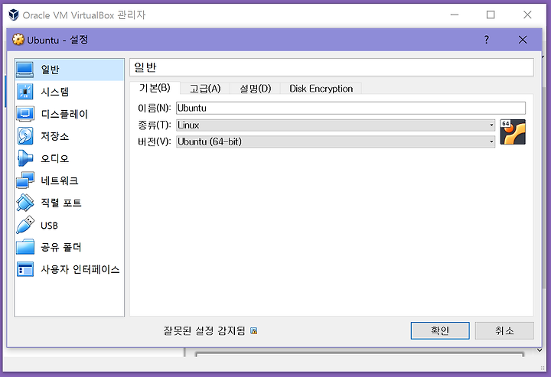
Task: Select USB text in the settings list
Action: tap(49, 226)
